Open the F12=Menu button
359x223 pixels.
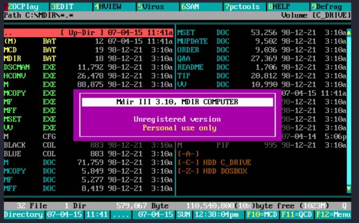point(333,215)
